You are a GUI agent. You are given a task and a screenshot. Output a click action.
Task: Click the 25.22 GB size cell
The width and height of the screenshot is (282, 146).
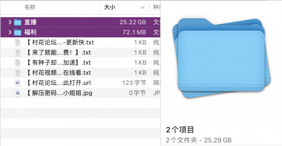(133, 22)
